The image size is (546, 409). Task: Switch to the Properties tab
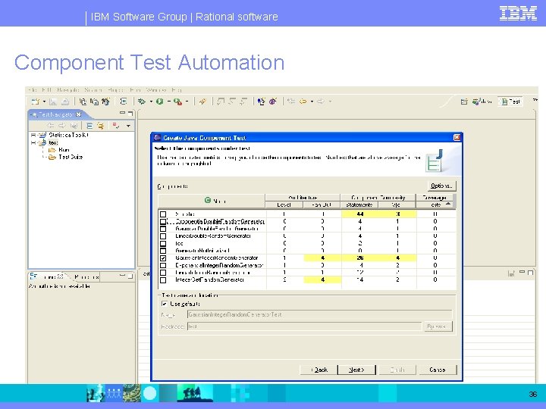pyautogui.click(x=86, y=277)
